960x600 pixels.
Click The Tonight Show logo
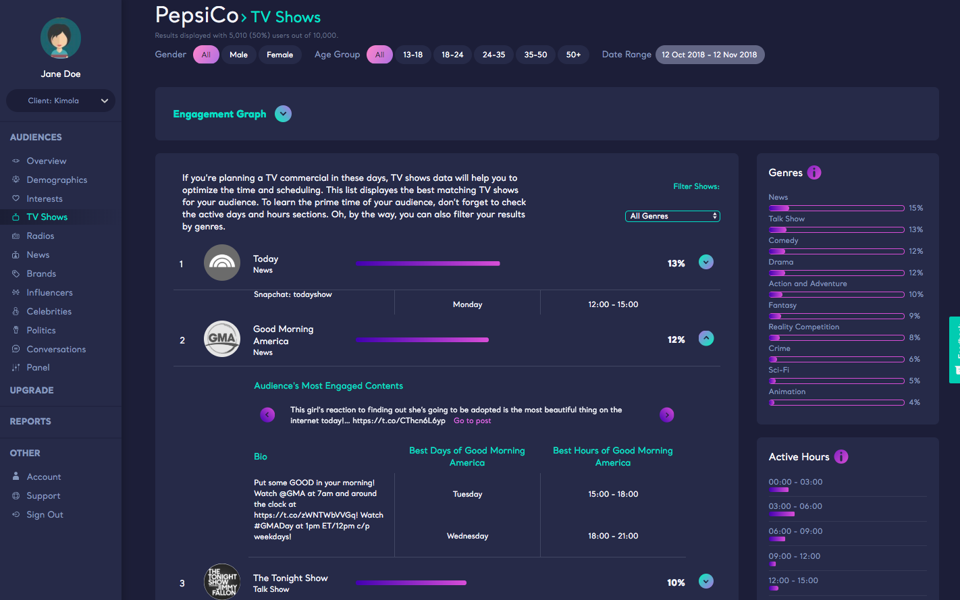[222, 582]
